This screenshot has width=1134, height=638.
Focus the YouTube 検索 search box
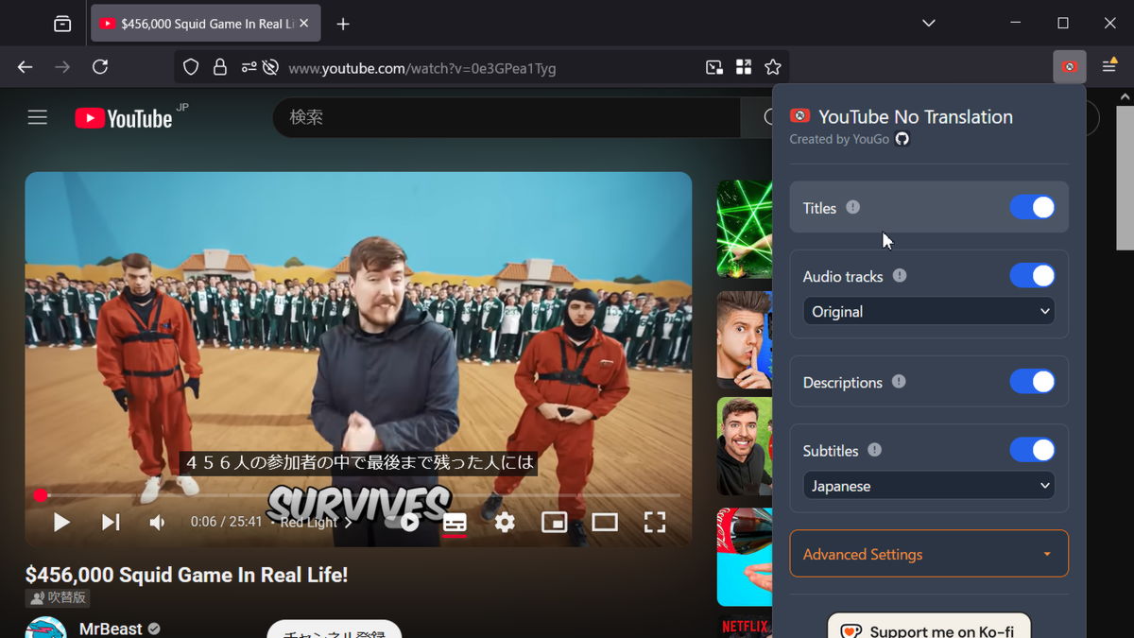click(507, 117)
